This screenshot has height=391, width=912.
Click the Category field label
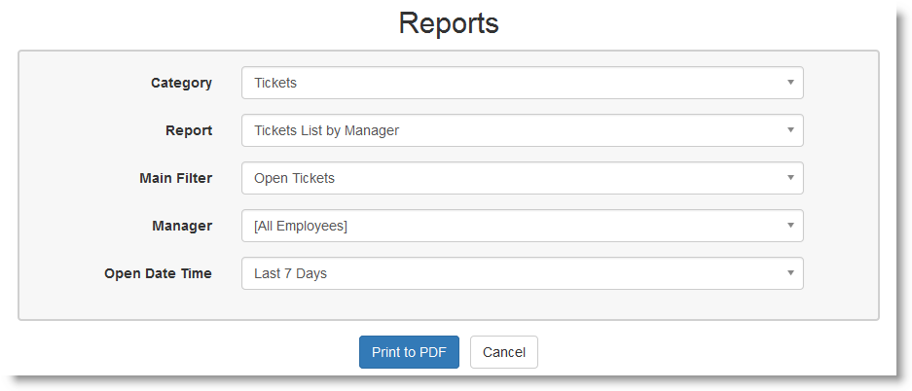181,83
